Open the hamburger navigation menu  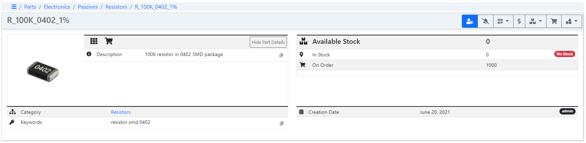point(14,7)
